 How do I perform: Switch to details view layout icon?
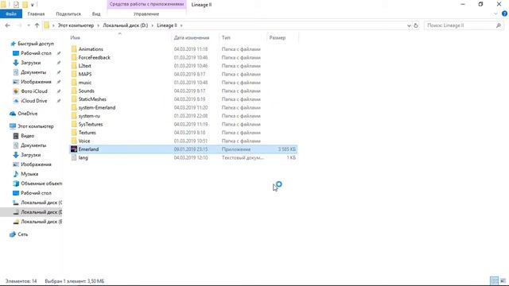494,280
